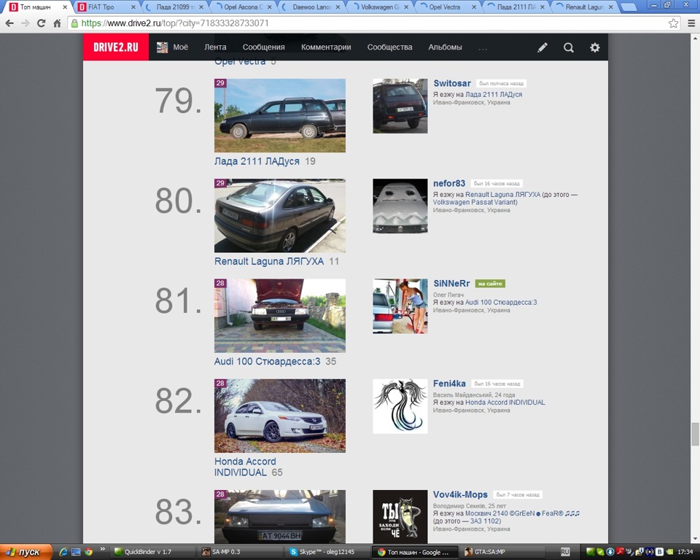Click the browser forward arrow
700x560 pixels.
pyautogui.click(x=25, y=23)
